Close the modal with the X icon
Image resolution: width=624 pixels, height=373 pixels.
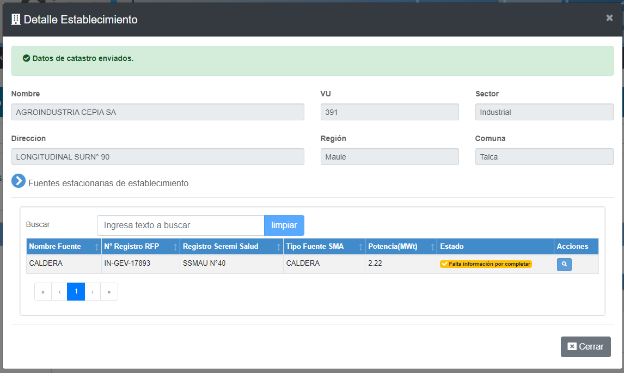[609, 18]
